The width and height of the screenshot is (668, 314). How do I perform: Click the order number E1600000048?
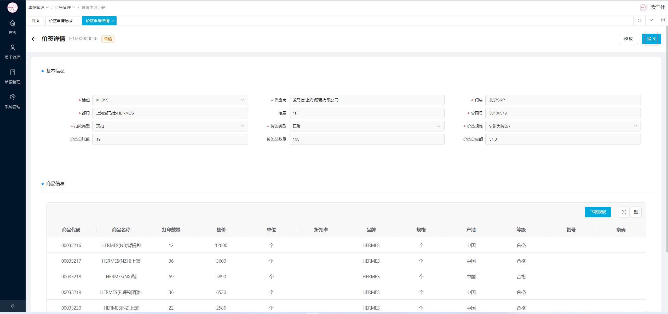pyautogui.click(x=83, y=39)
